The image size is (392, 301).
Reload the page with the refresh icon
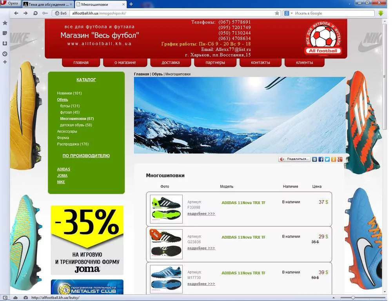pos(35,13)
